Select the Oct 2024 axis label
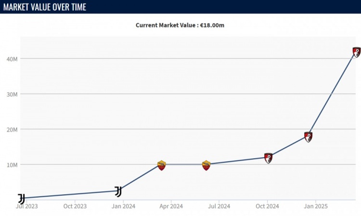The image size is (361, 216). [267, 206]
